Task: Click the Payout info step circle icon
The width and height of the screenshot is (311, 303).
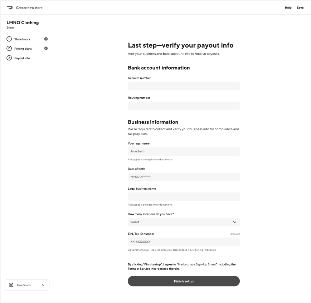Action: [9, 58]
